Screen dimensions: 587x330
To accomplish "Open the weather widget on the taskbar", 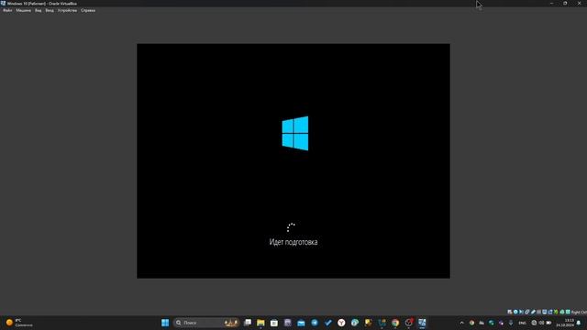I will pos(18,323).
